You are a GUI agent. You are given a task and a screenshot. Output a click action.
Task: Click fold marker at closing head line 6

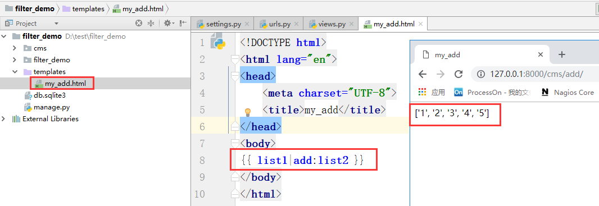234,127
